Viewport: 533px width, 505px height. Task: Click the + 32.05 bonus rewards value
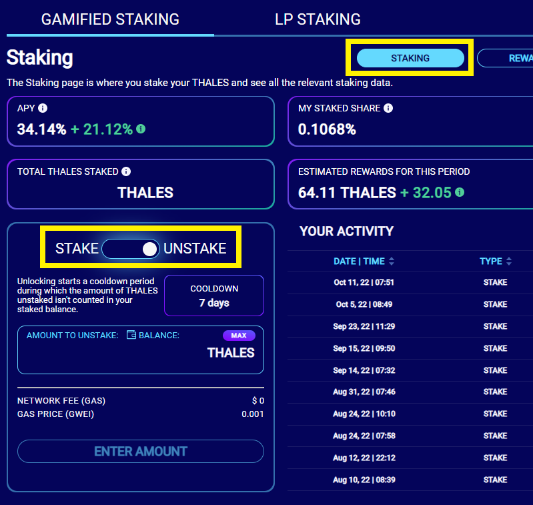426,193
